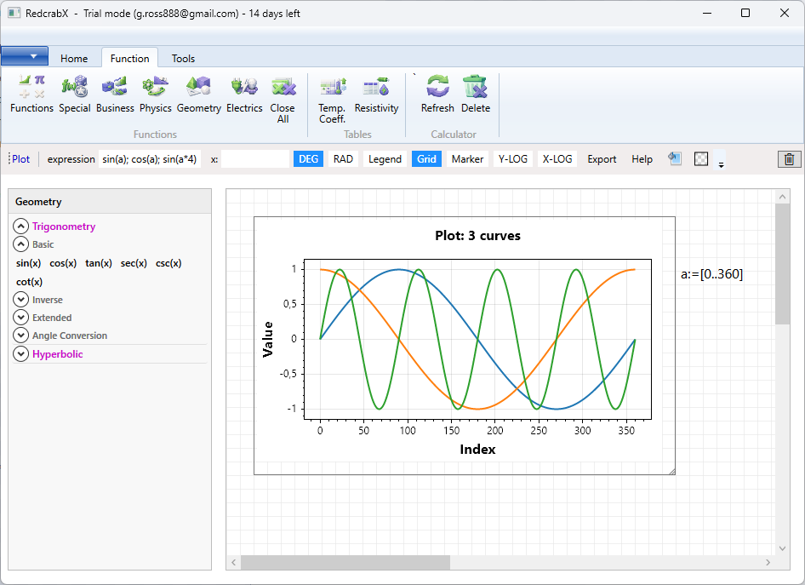The height and width of the screenshot is (585, 805).
Task: Open the blue application menu dropdown
Action: pyautogui.click(x=25, y=56)
